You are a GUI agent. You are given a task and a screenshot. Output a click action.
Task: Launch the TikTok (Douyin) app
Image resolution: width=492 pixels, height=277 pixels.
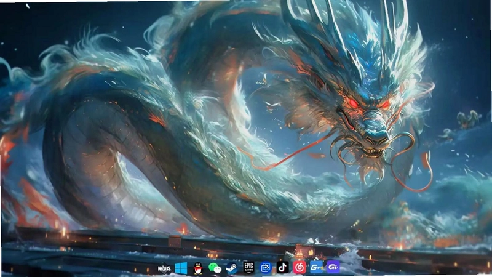(282, 267)
